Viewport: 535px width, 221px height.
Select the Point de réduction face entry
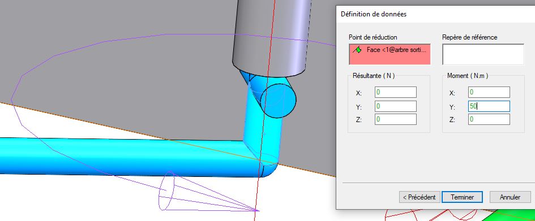pyautogui.click(x=390, y=54)
